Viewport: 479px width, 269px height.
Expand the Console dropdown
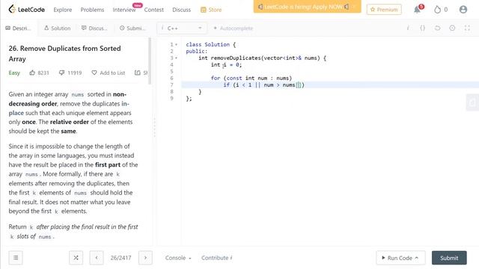point(178,258)
